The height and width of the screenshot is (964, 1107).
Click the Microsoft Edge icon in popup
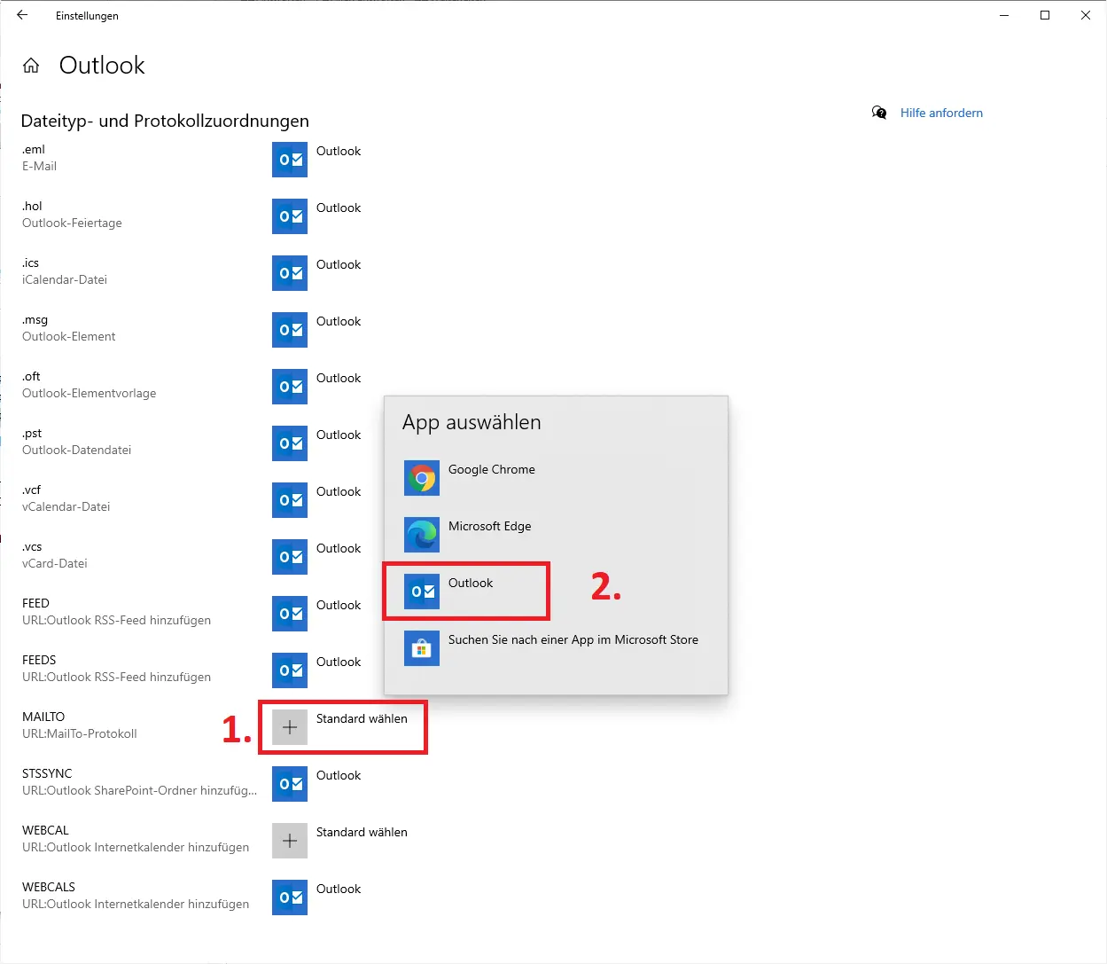[422, 535]
